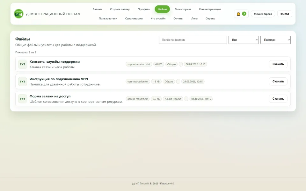Open Кто онлайн page
306x191 pixels.
(158, 18)
